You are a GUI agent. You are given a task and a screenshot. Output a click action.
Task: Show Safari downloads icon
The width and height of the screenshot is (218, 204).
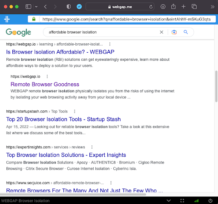click(163, 7)
